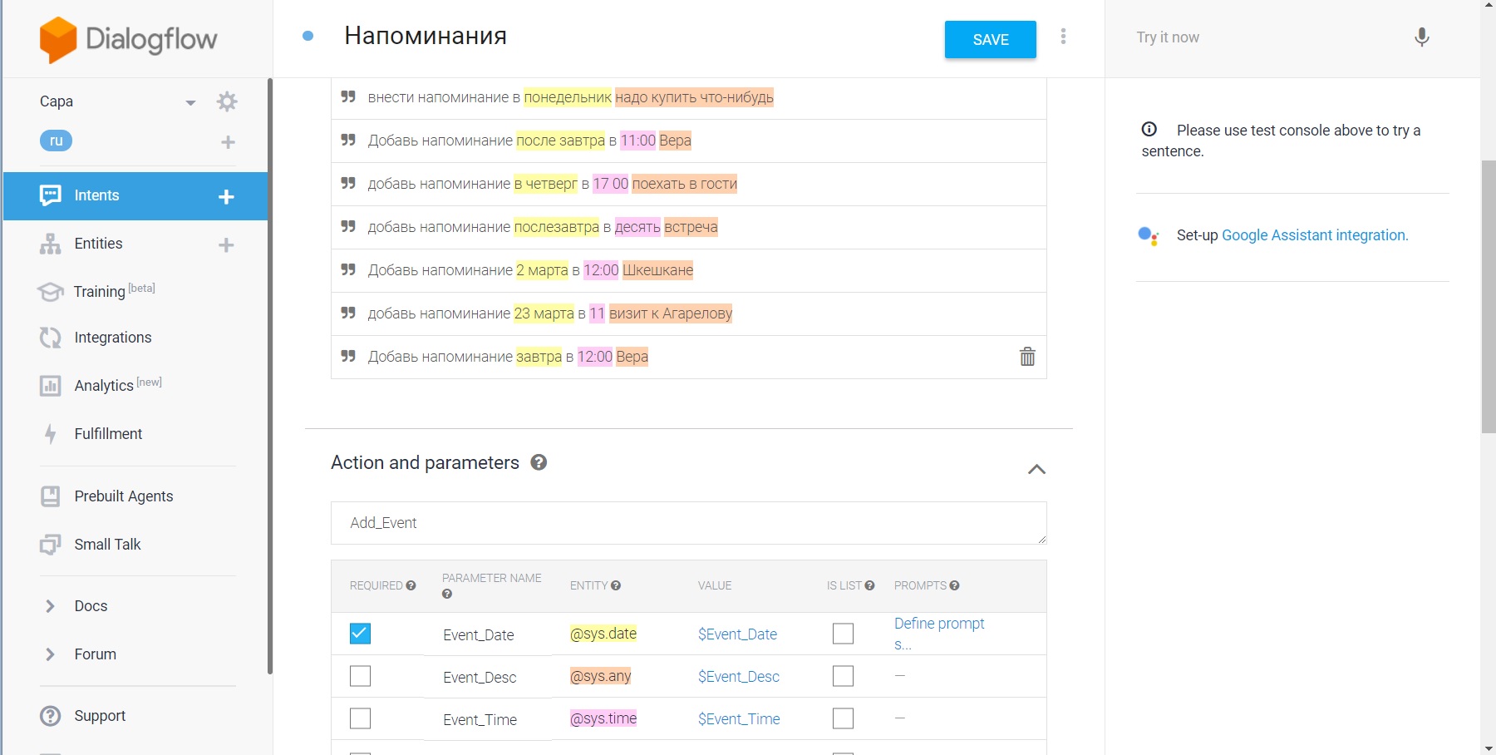Click the microphone icon in Try it now
Screen dimensions: 1496x755
click(1421, 37)
